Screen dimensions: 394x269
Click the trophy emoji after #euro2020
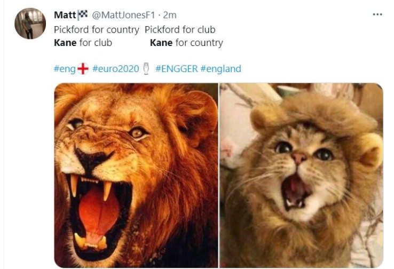click(146, 69)
